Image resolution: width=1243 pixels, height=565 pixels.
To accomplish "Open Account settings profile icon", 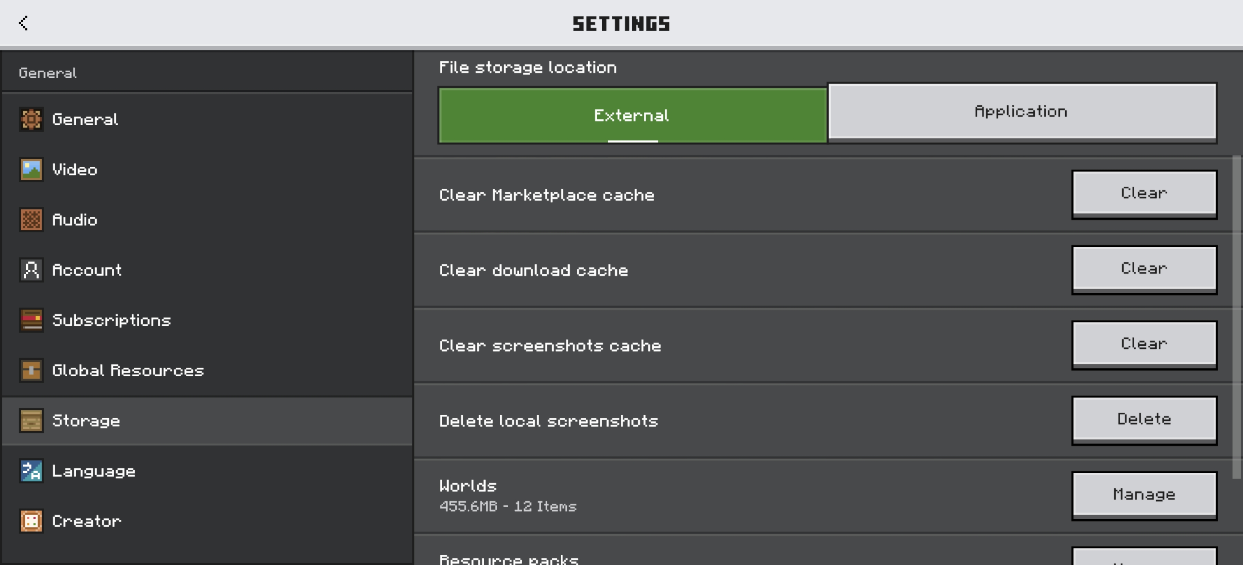I will click(31, 270).
